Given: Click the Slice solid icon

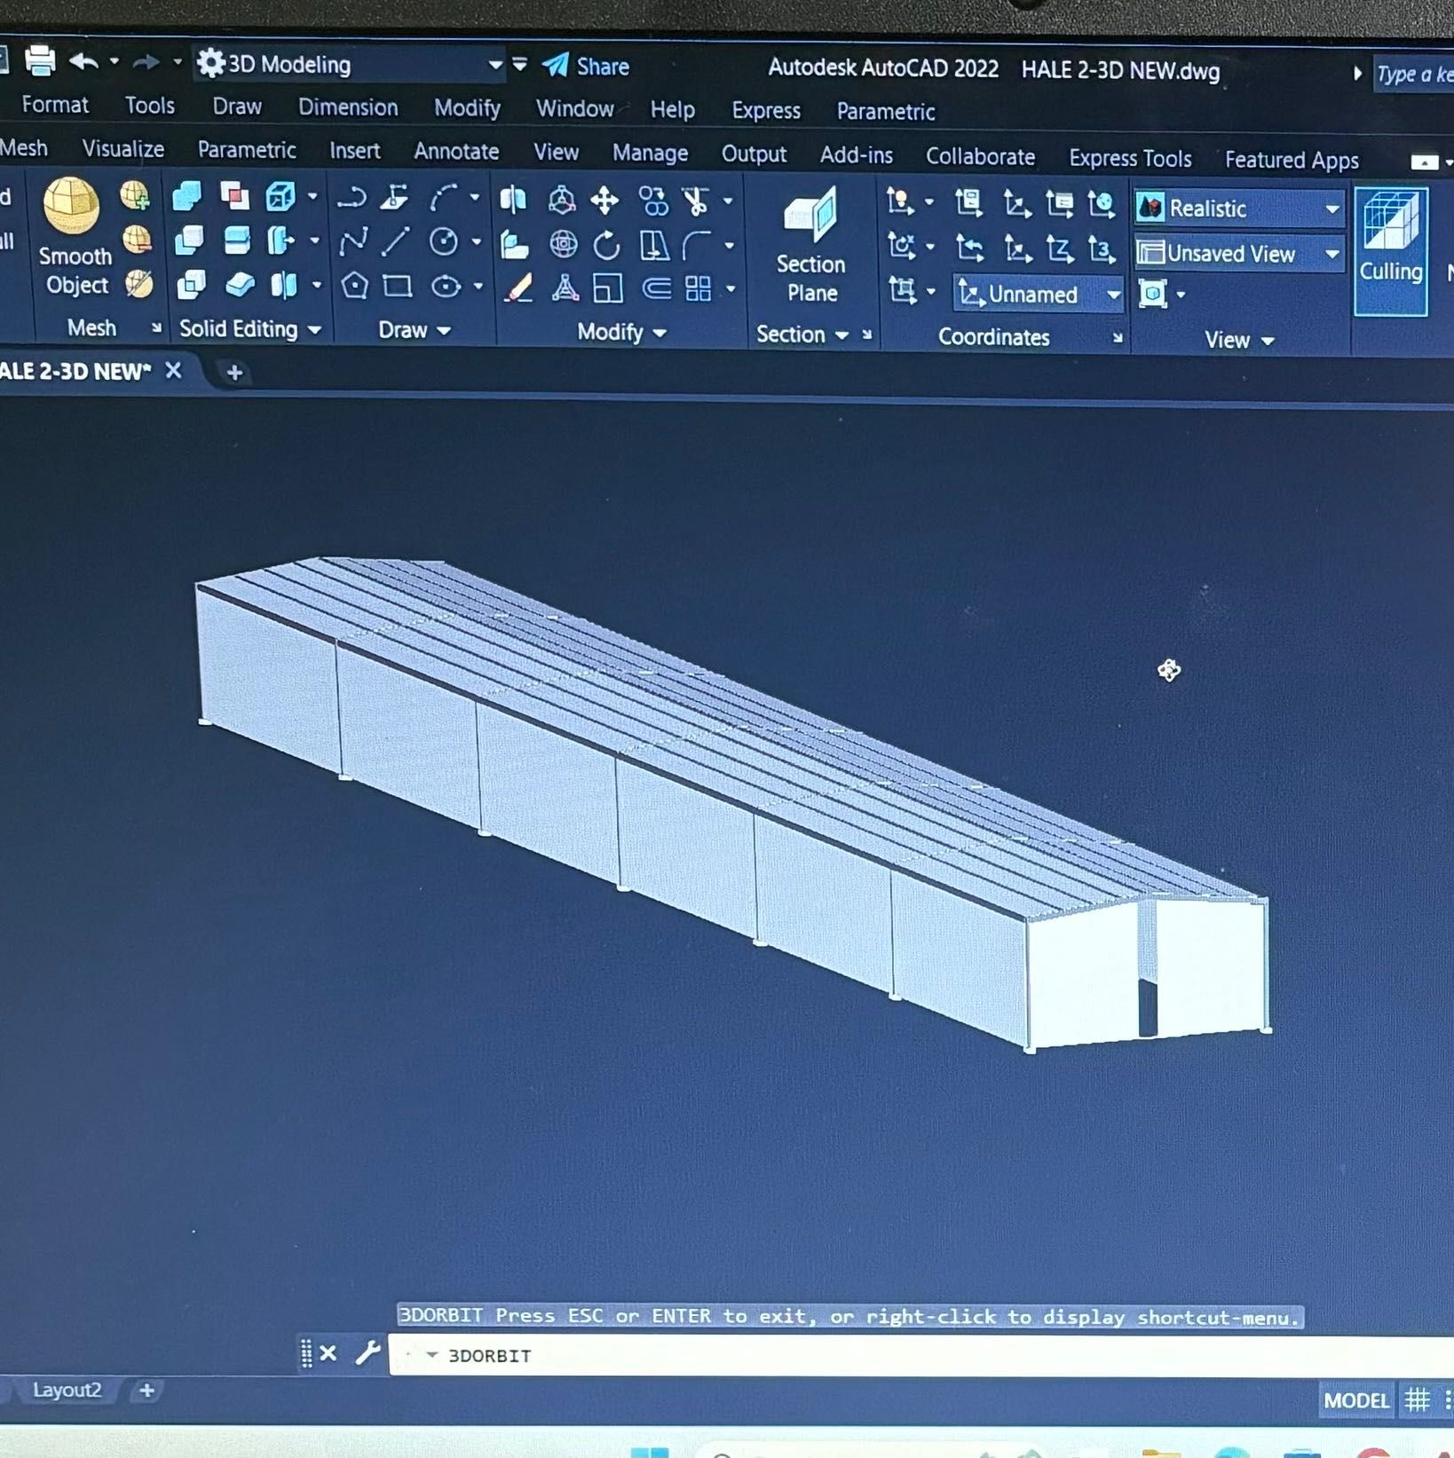Looking at the screenshot, I should 237,240.
